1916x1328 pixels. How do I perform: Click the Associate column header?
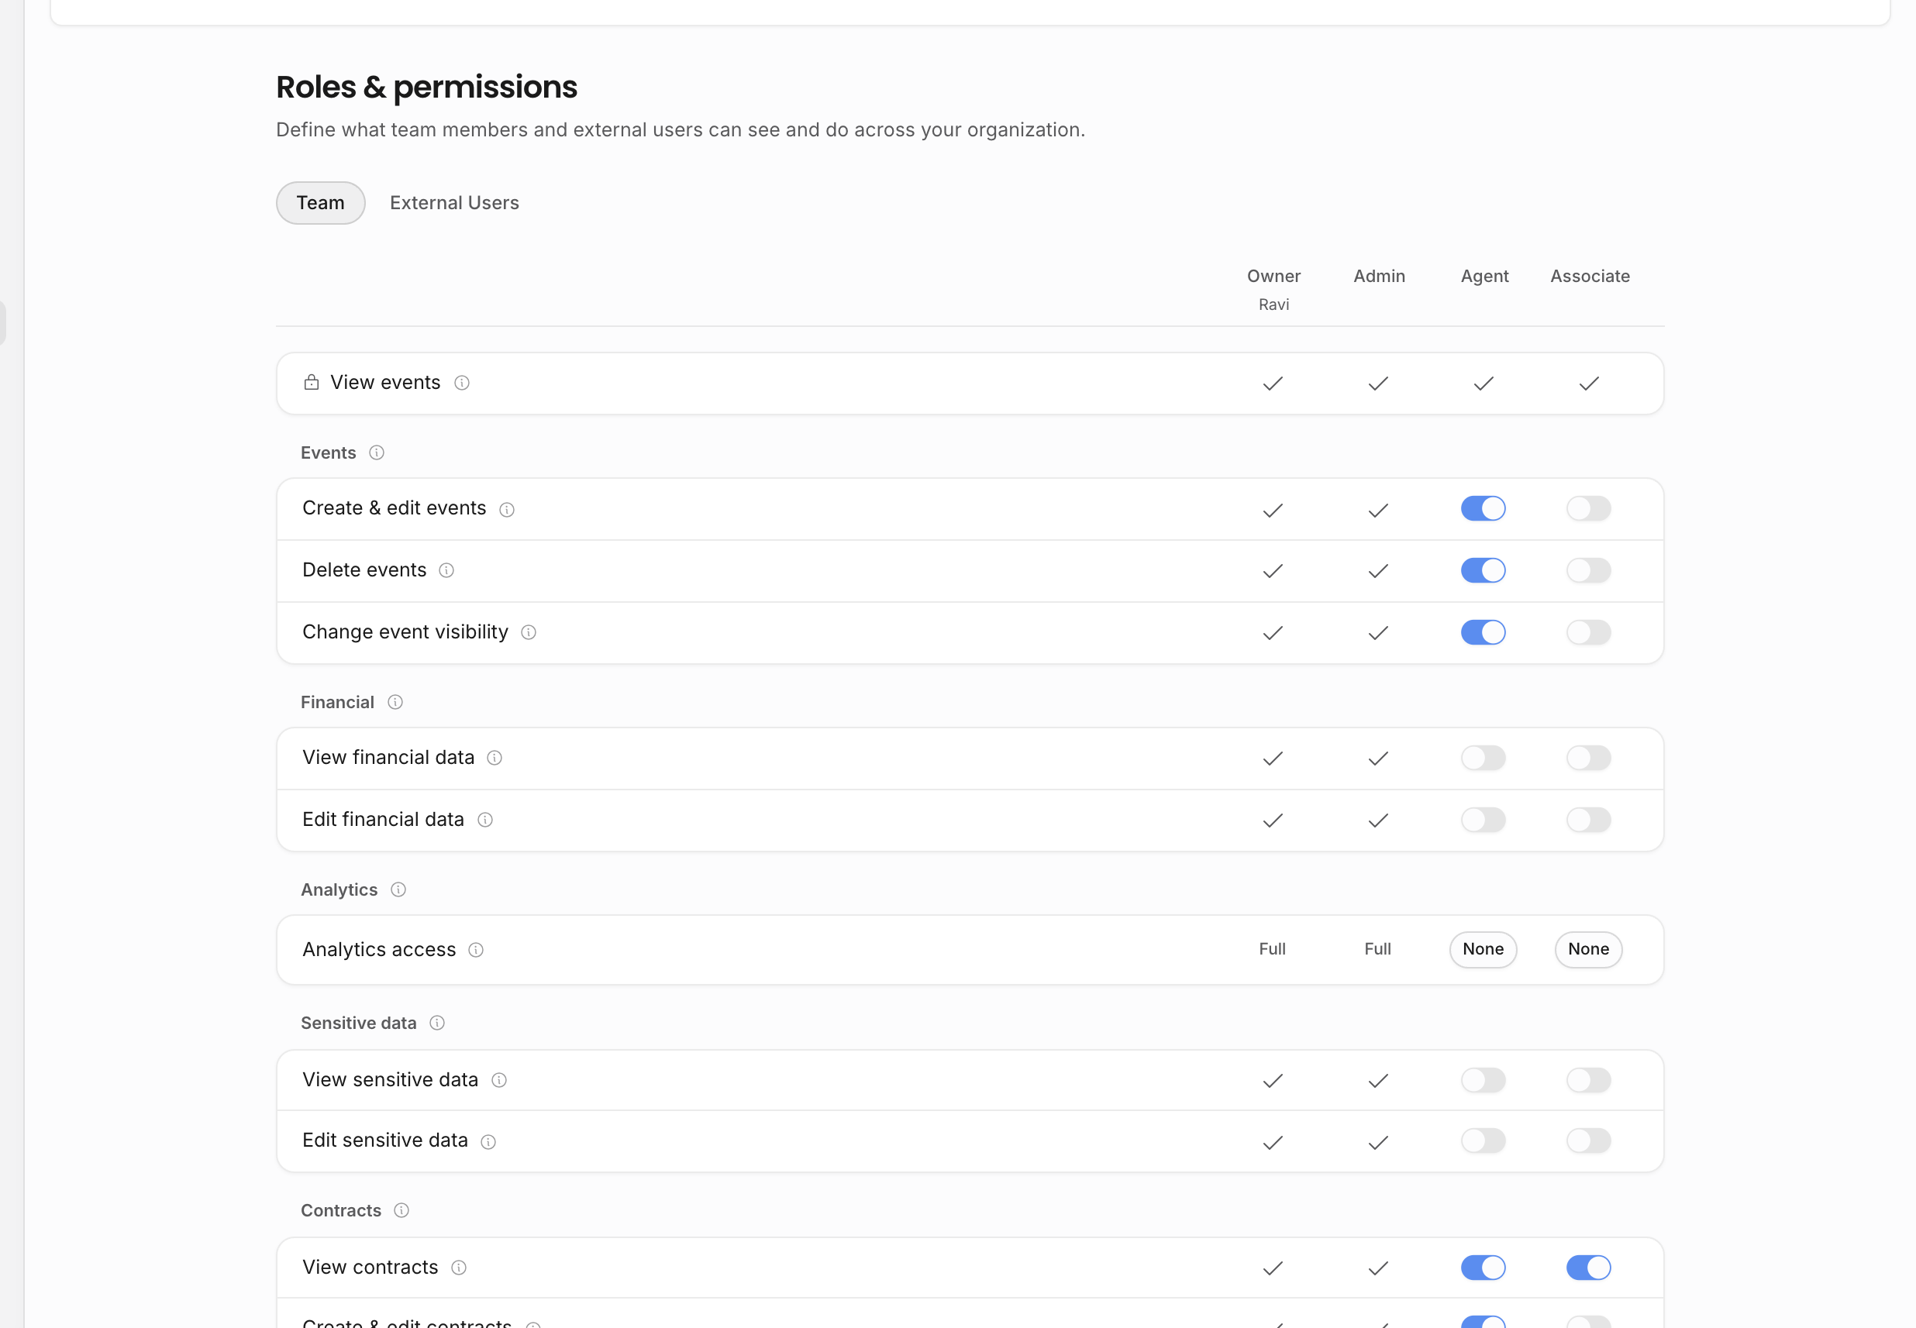click(x=1590, y=277)
